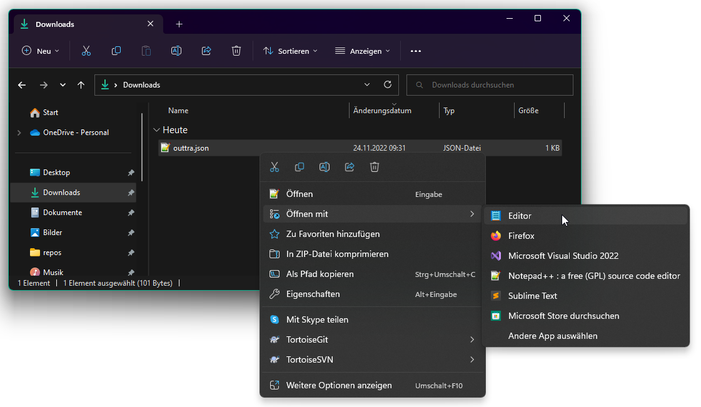Click the Downloads durchsuchen search field
The image size is (701, 407).
pos(490,85)
